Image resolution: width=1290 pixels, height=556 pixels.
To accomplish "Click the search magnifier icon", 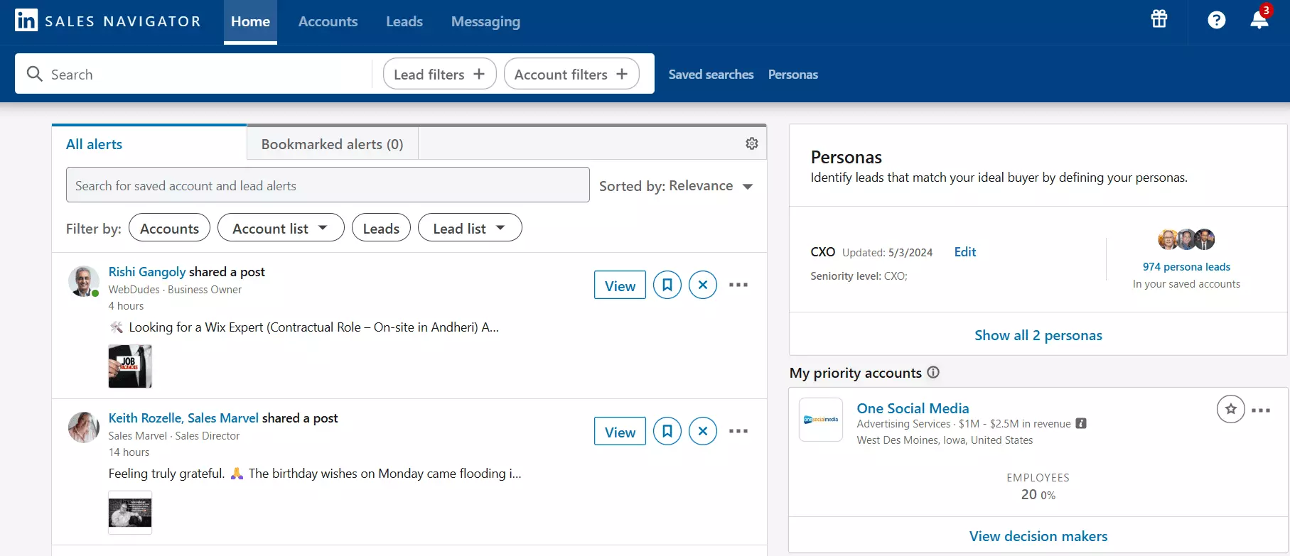I will (34, 74).
